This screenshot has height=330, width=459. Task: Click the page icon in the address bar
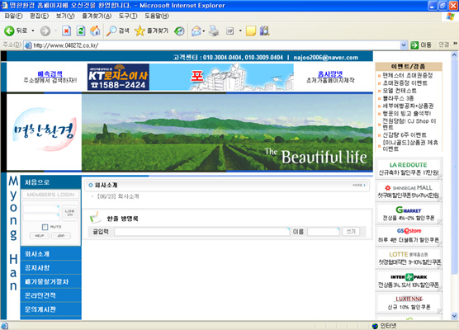pyautogui.click(x=28, y=45)
